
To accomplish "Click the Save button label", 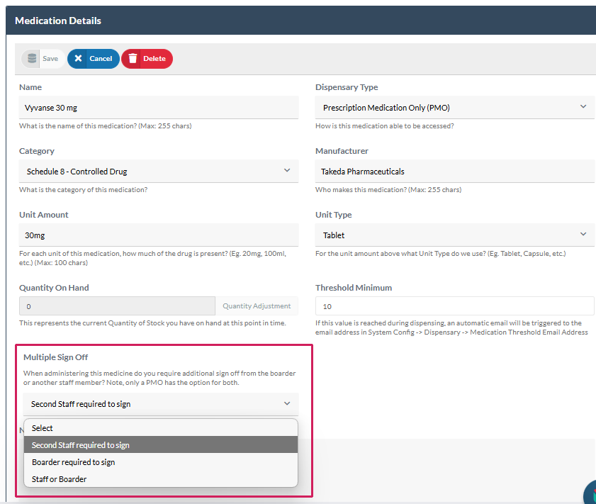I will (50, 59).
